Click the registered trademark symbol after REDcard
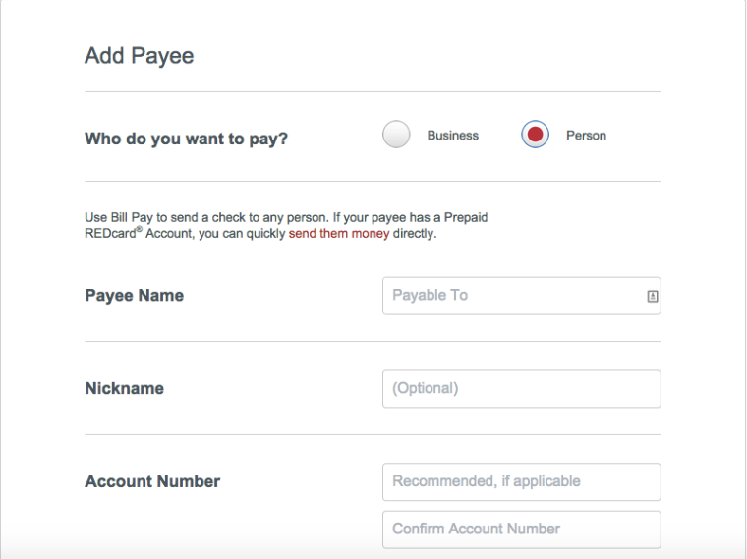747x559 pixels. (140, 229)
